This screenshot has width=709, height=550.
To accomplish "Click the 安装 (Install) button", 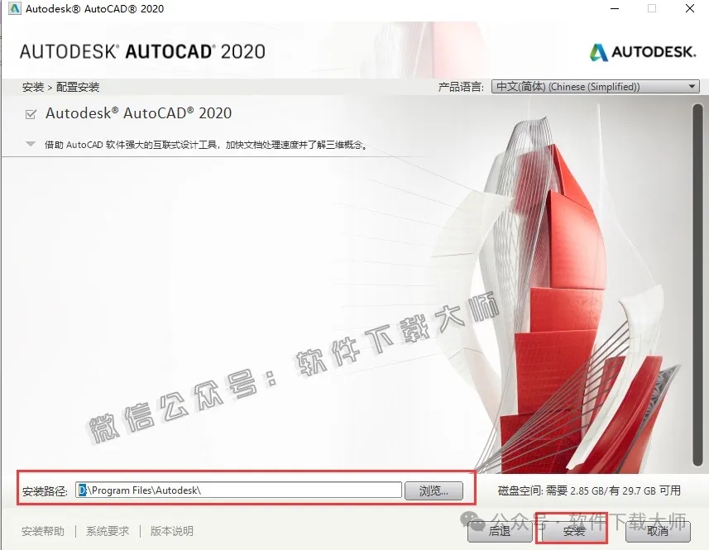I will pos(574,533).
